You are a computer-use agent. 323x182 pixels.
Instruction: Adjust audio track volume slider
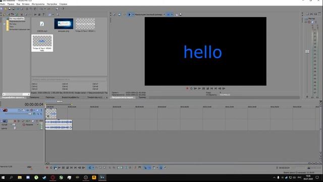(14, 125)
